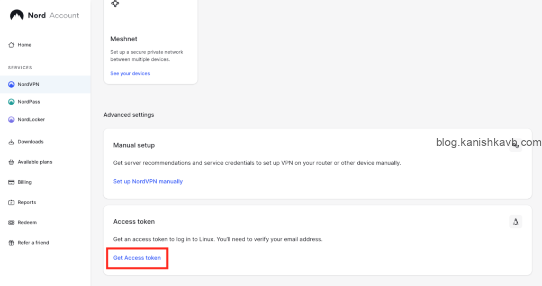
Task: Click the Home house icon in sidebar
Action: (x=11, y=45)
